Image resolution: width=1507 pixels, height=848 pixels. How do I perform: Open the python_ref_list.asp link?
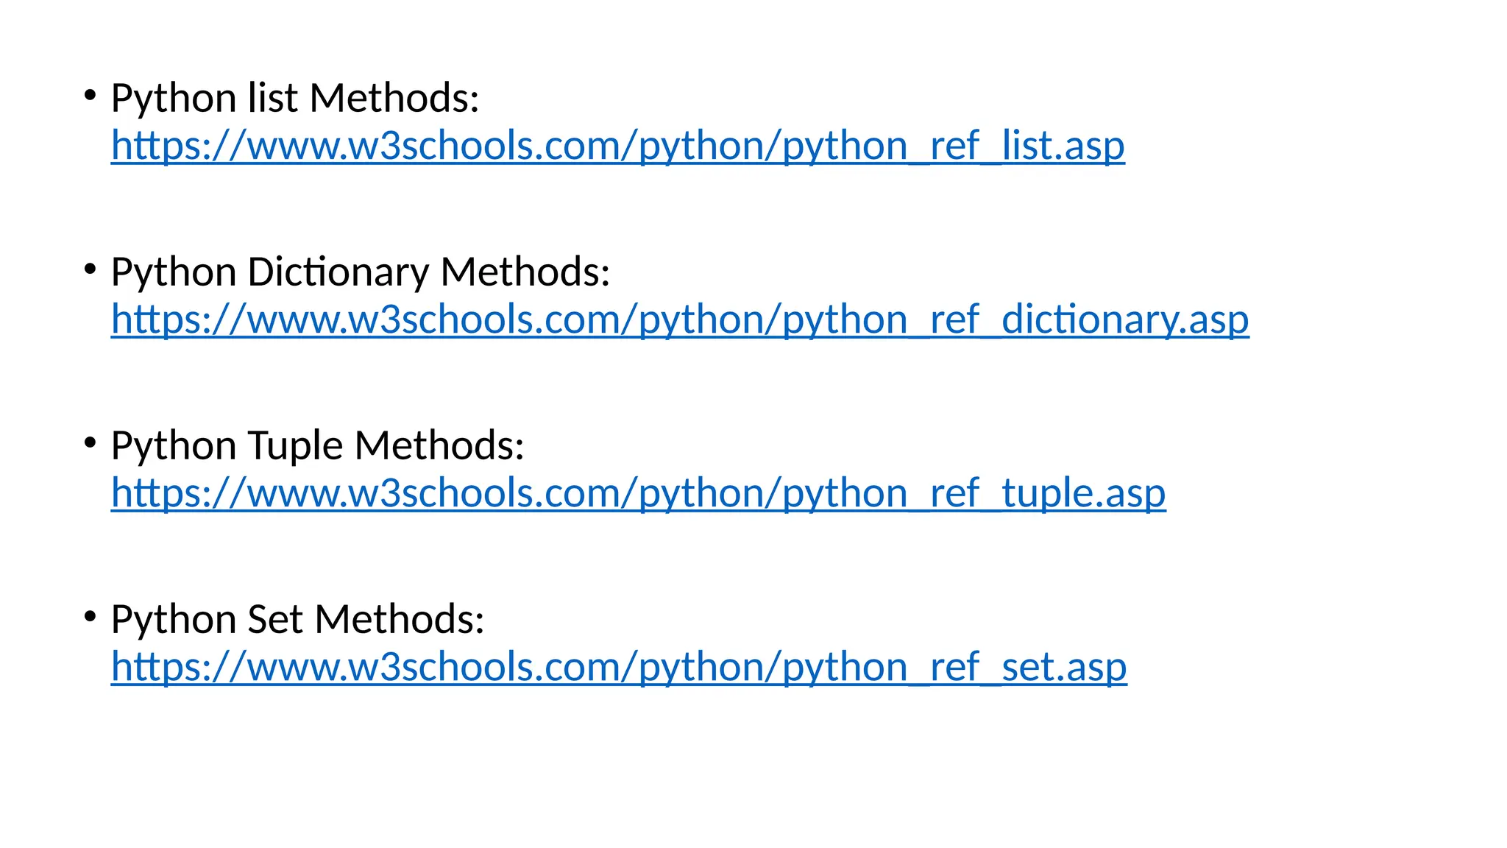click(x=617, y=146)
